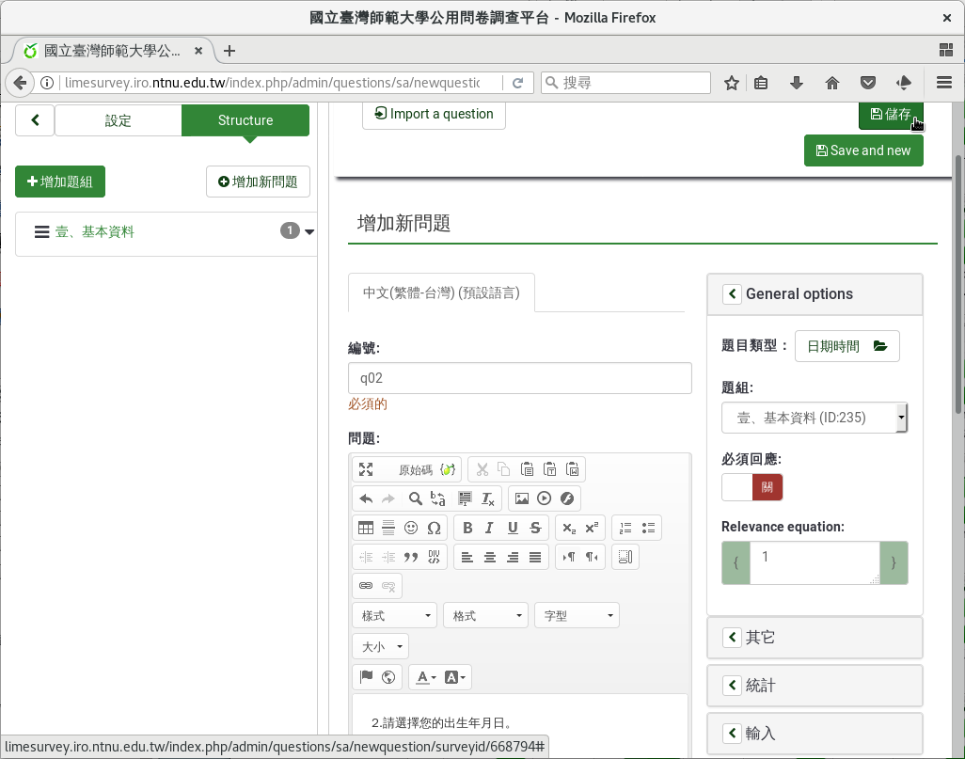Set language with the globe icon
Image resolution: width=965 pixels, height=759 pixels.
pos(388,677)
